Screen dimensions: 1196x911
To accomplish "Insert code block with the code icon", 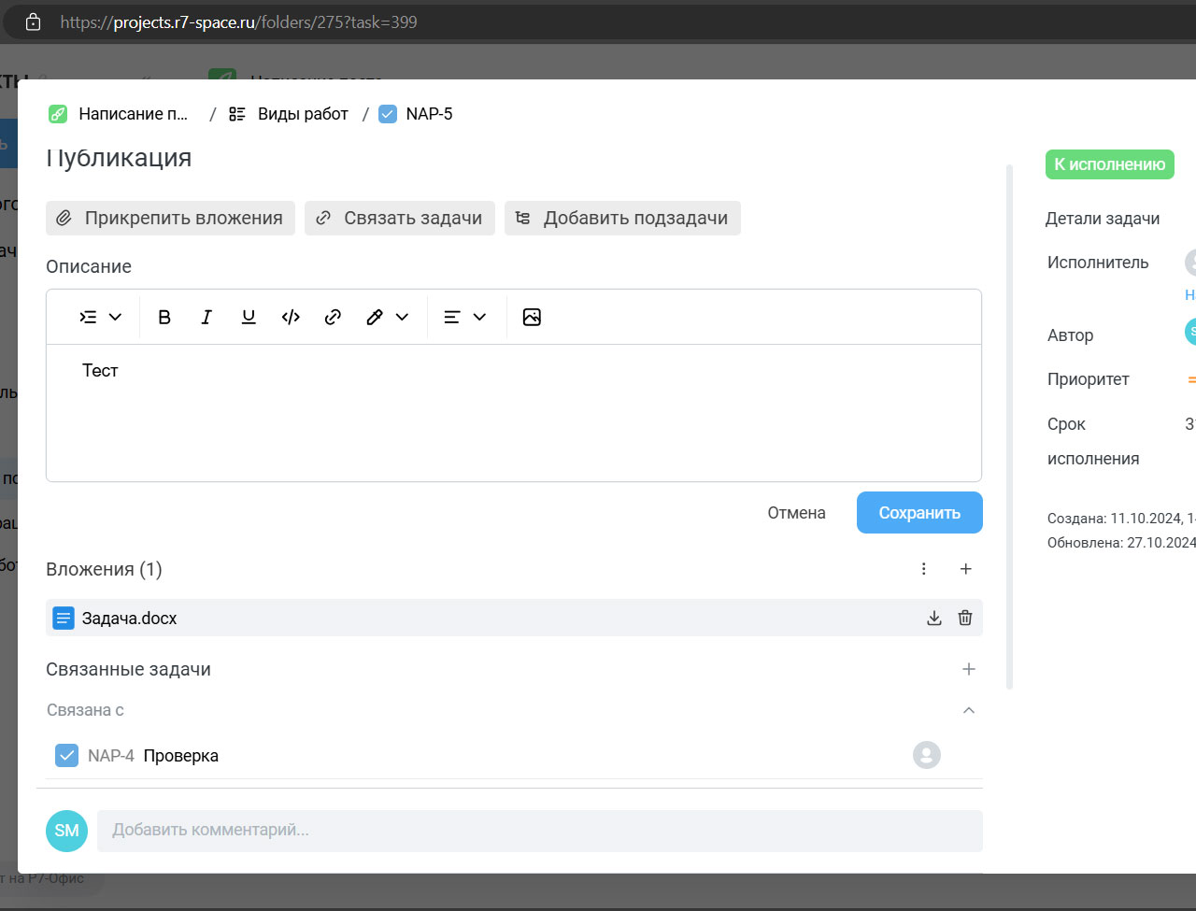I will 291,317.
